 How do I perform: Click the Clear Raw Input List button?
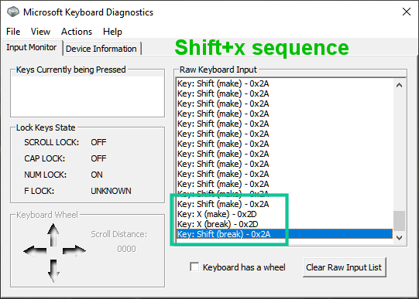click(x=344, y=267)
